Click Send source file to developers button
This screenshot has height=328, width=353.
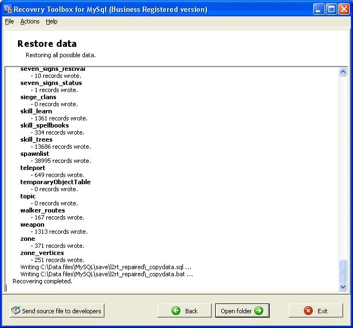click(57, 311)
